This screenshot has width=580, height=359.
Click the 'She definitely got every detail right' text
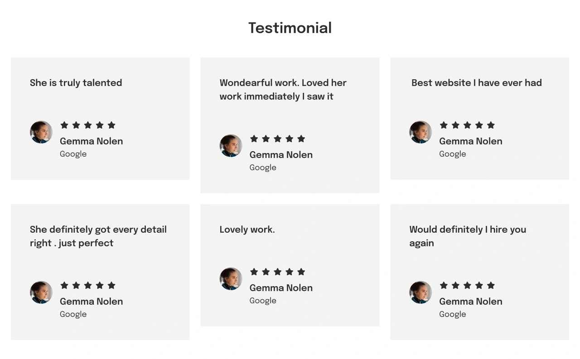[98, 236]
